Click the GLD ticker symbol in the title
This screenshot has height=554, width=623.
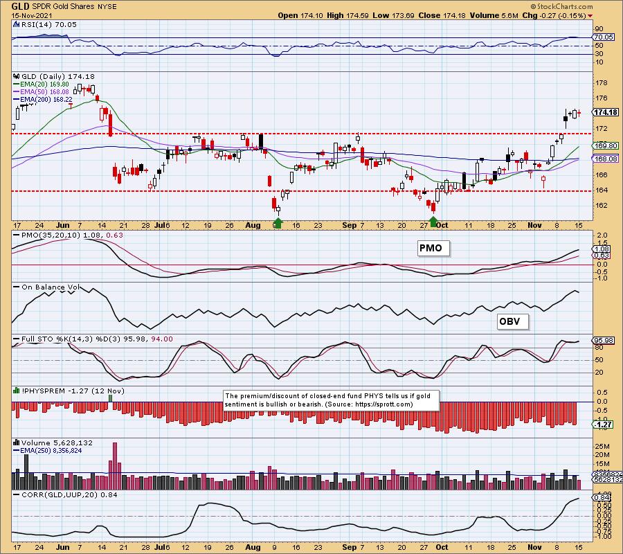pos(20,6)
